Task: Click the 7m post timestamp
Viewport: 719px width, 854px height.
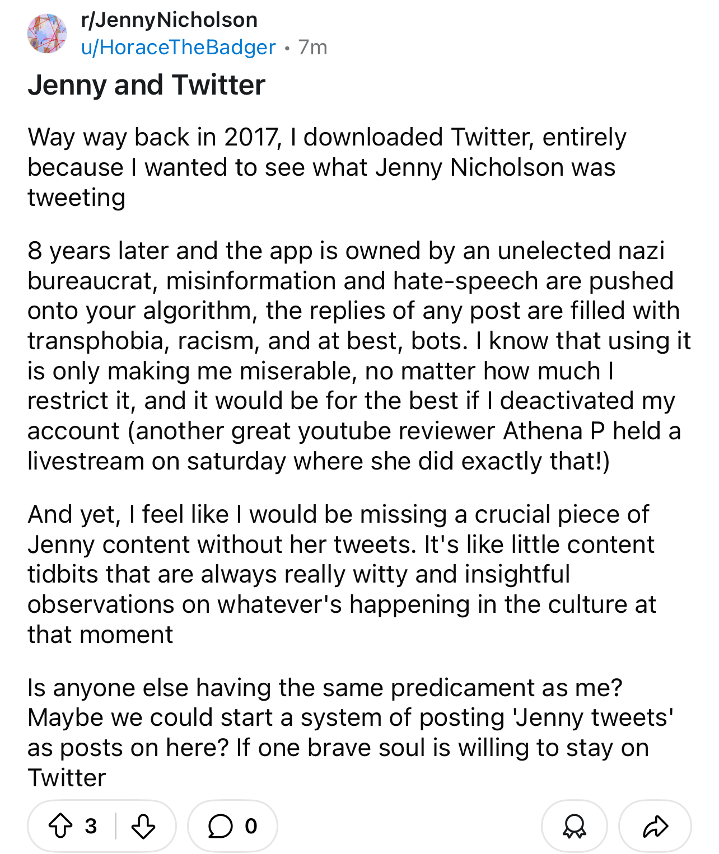Action: pyautogui.click(x=312, y=48)
